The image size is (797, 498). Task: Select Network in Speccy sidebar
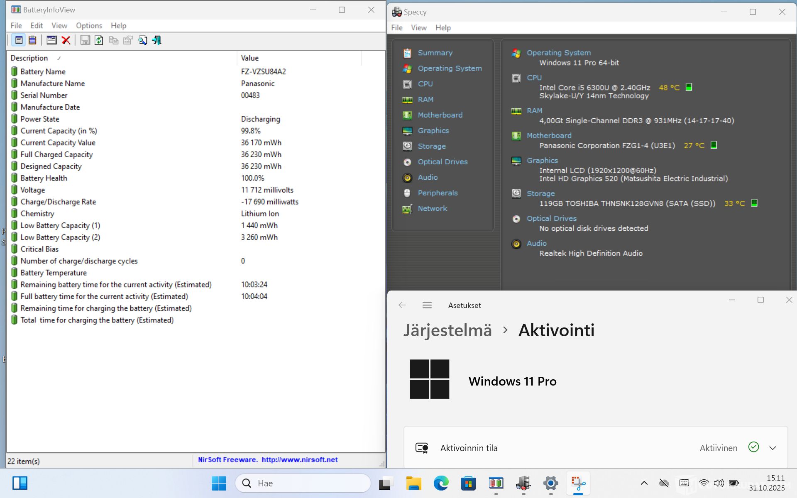pos(432,208)
